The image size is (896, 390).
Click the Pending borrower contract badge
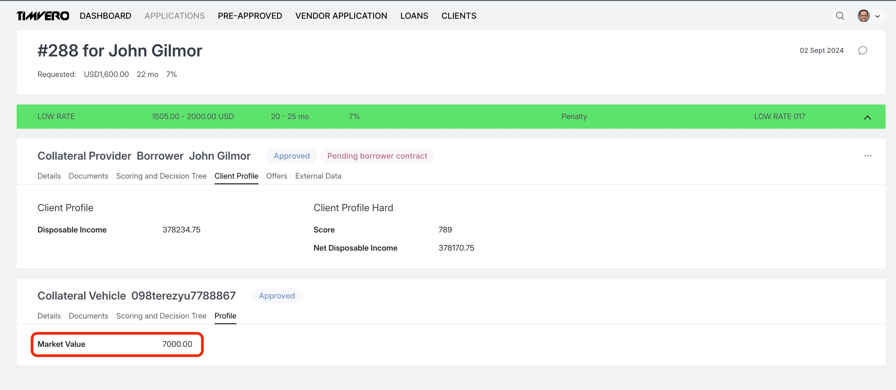click(377, 156)
